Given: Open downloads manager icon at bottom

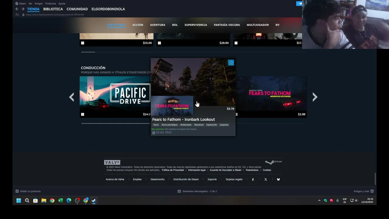Looking at the screenshot, I should point(179,191).
